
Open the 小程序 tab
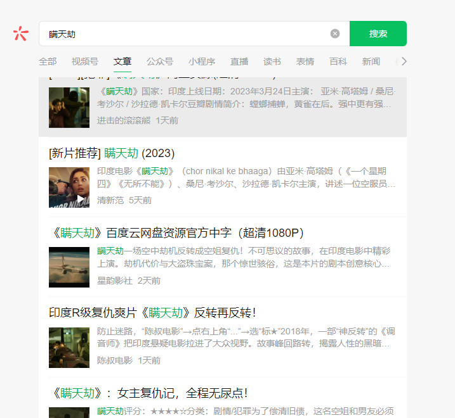202,61
